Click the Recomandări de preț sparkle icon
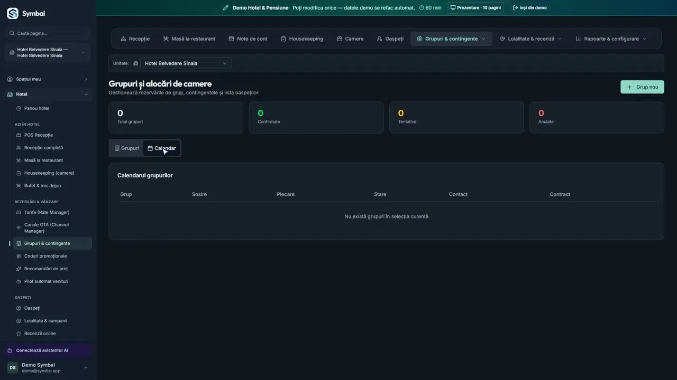The width and height of the screenshot is (677, 380). tap(19, 269)
